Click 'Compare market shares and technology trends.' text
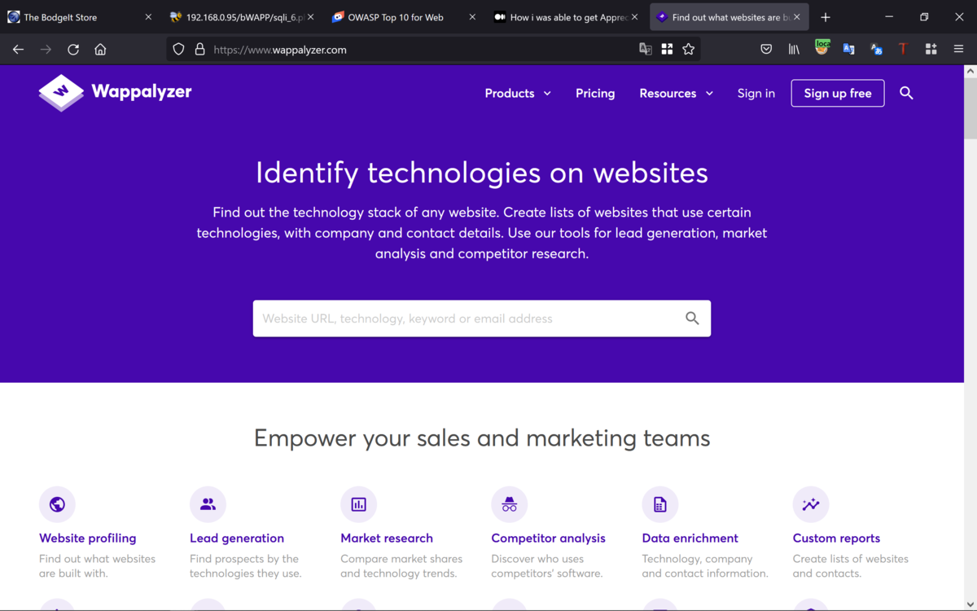The image size is (977, 611). [401, 566]
